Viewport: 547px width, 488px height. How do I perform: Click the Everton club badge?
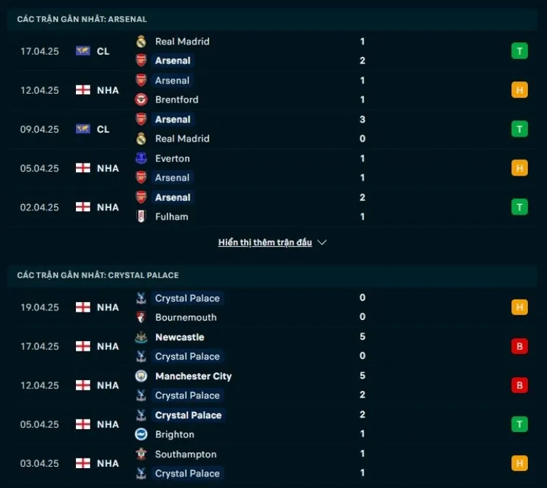click(141, 158)
